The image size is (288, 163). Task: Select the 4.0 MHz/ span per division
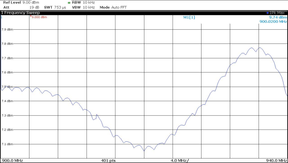(180, 161)
